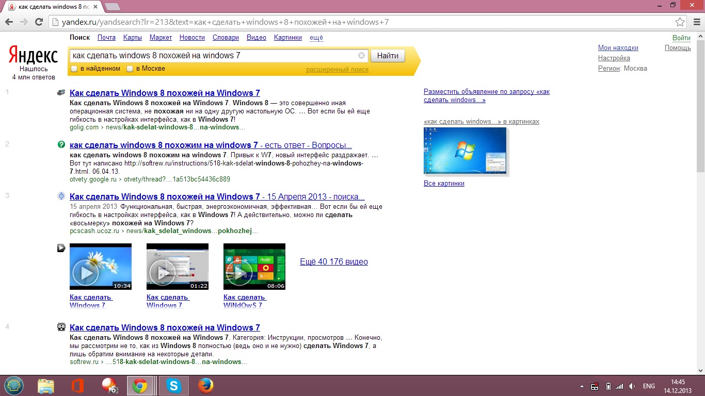Open Skype from the taskbar

click(174, 386)
